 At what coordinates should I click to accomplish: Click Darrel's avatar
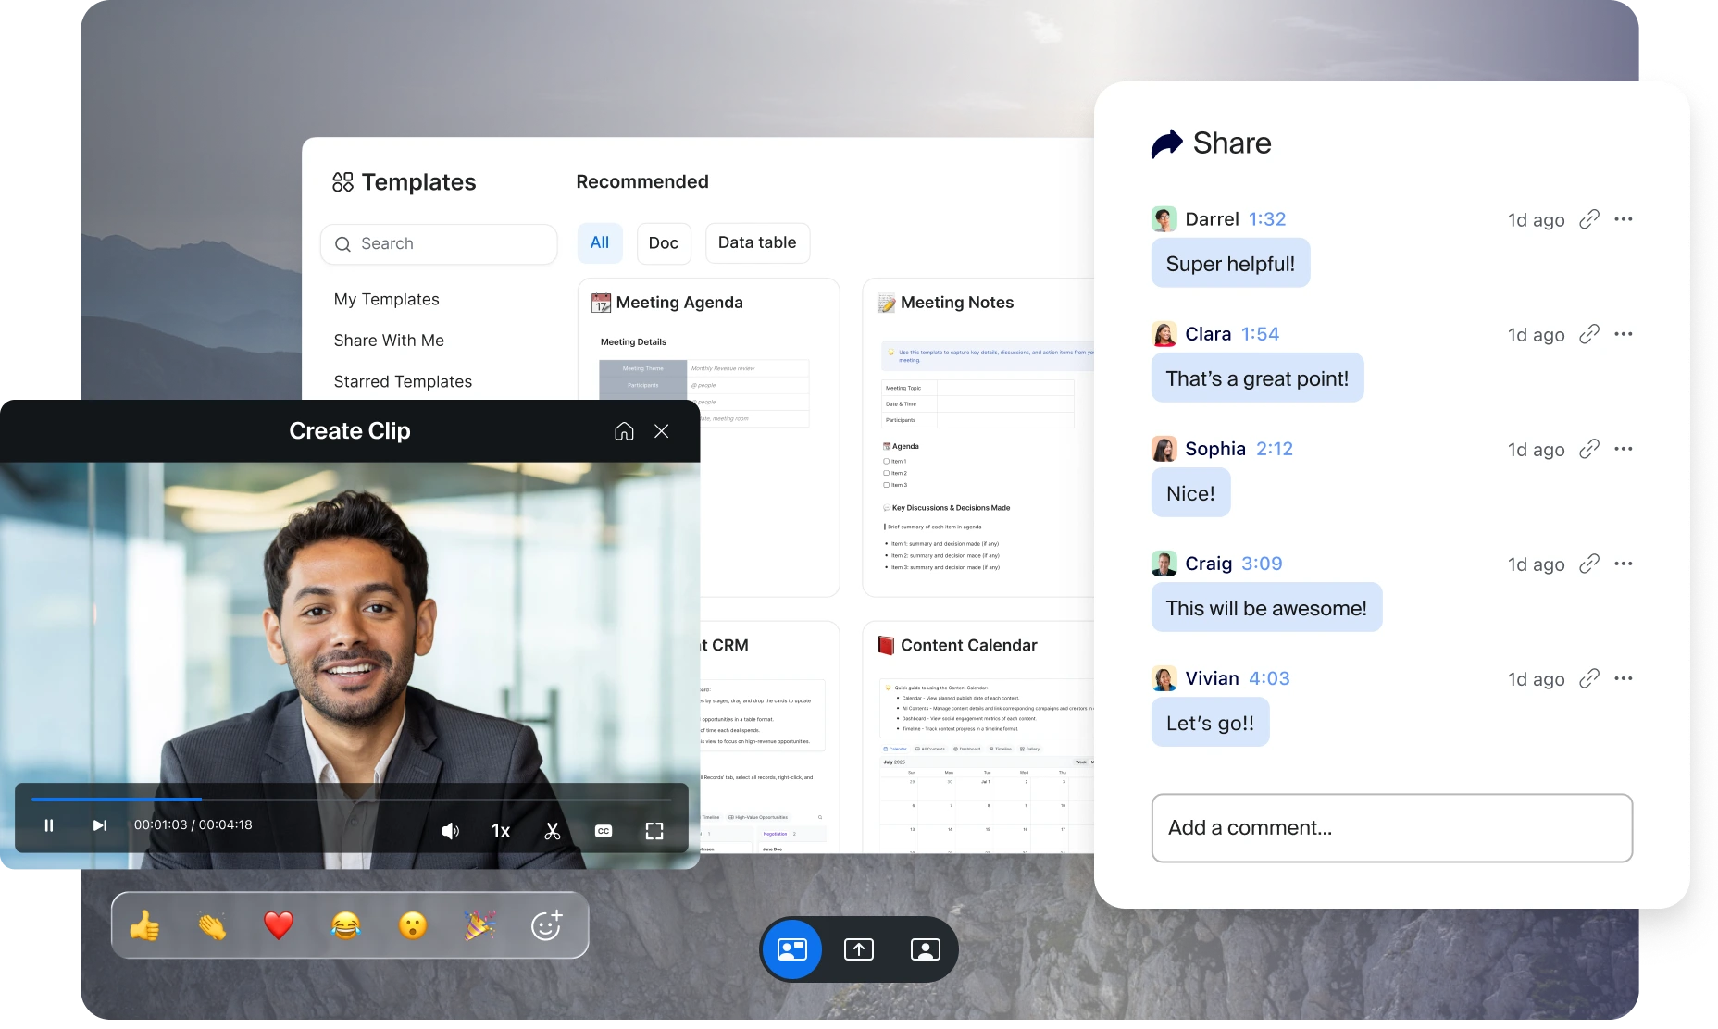pos(1164,219)
